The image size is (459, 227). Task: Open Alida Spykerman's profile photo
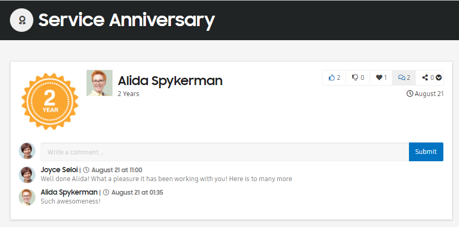point(100,83)
